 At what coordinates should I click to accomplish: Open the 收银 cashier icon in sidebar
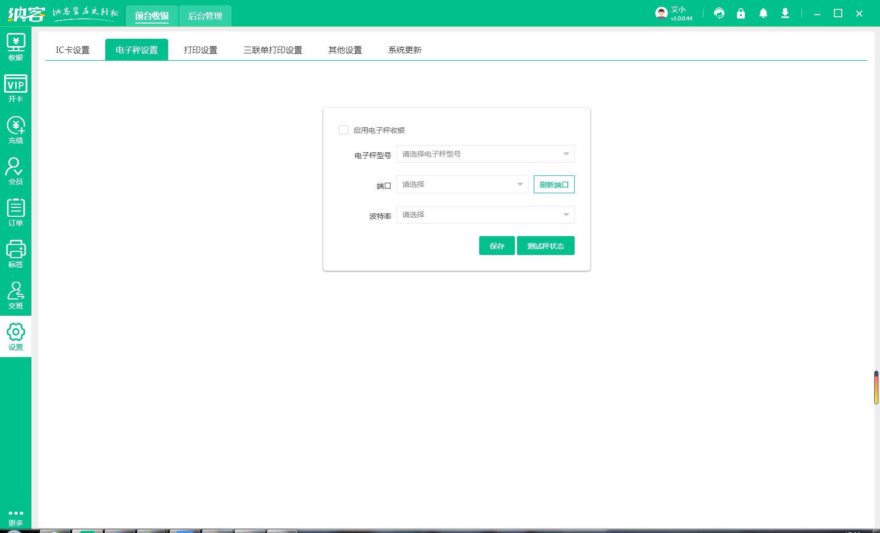click(x=16, y=47)
